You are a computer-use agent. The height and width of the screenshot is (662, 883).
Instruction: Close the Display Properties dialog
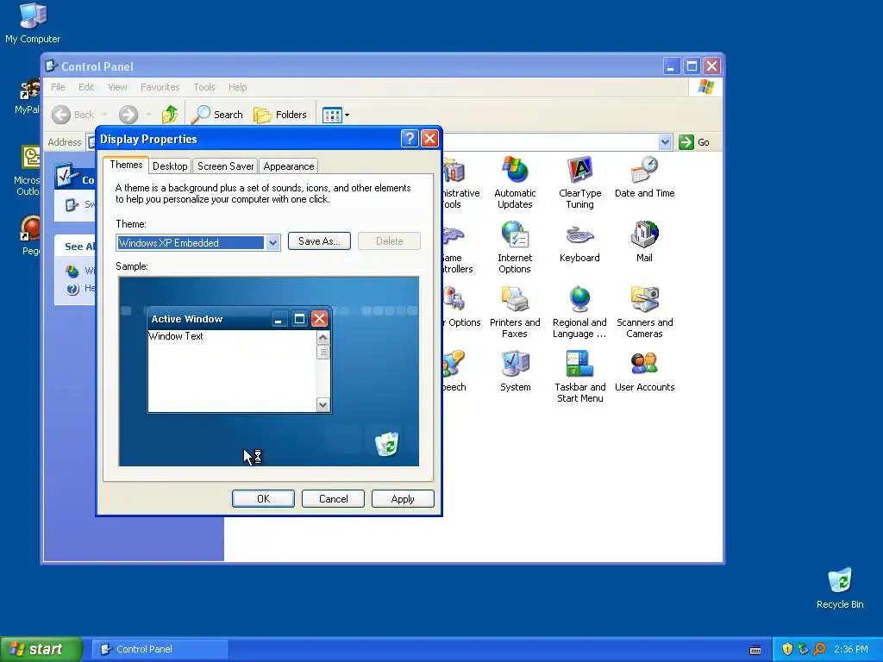coord(429,139)
